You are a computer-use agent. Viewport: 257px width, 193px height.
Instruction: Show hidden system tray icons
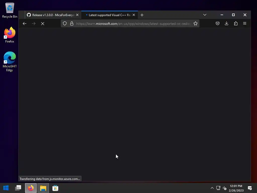click(212, 188)
